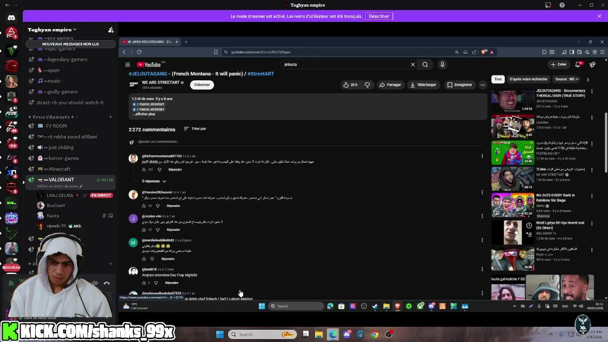608x342 pixels.
Task: Show next filter chips arrow
Action: [588, 79]
